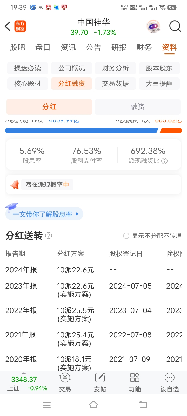Tap the 76.53% 股利支付率 value
187x416 pixels.
coord(86,151)
